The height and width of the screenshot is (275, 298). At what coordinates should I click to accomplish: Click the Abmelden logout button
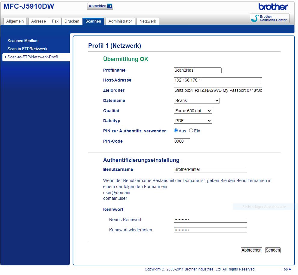coord(100,6)
